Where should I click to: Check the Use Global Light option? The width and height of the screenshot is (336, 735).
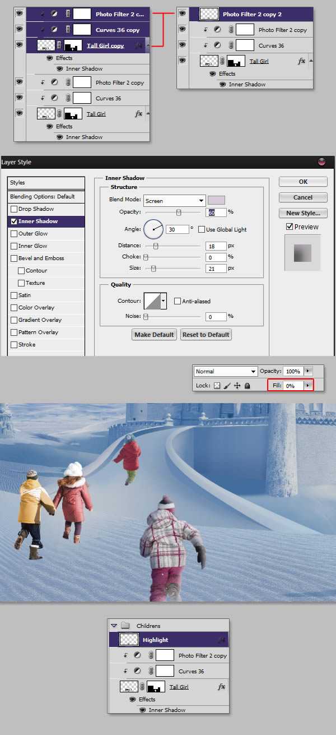(x=202, y=229)
